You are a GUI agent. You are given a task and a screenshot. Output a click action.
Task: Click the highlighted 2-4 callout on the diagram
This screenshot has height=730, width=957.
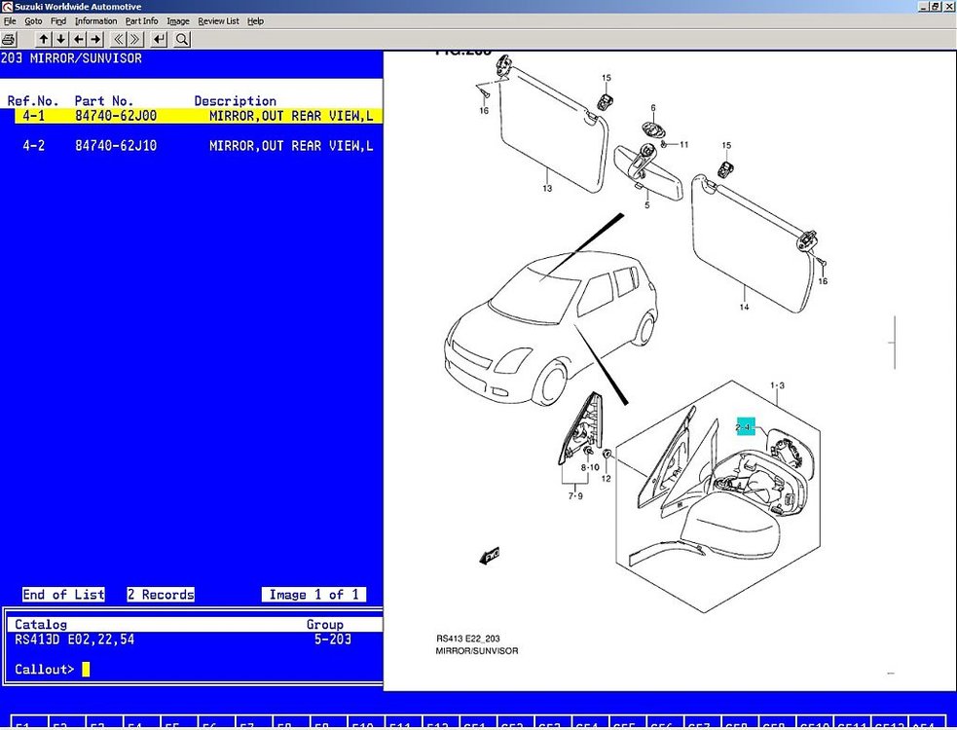(745, 426)
